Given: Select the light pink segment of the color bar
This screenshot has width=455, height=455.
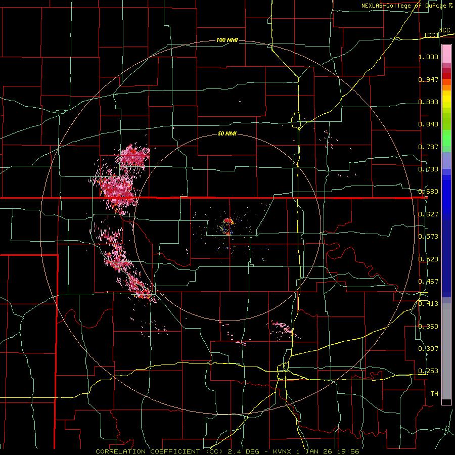Looking at the screenshot, I should pyautogui.click(x=446, y=54).
